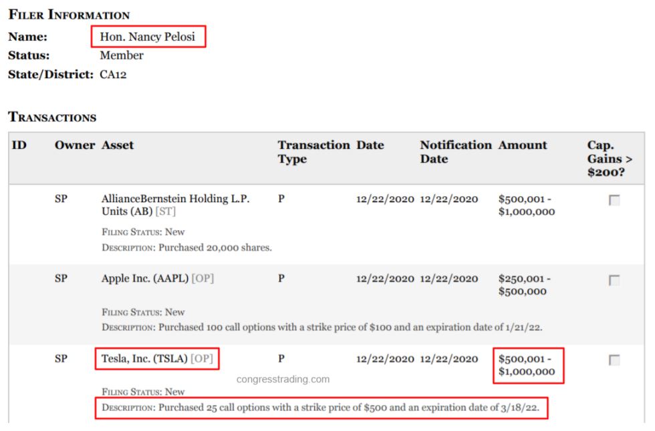
Task: Click the Filer Information heading
Action: [x=69, y=15]
